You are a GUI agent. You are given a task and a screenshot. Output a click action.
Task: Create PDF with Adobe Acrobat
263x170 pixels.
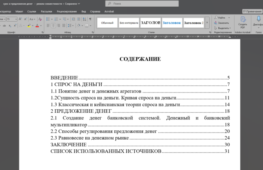point(243,22)
